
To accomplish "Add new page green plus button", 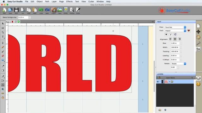I will point(19,22).
